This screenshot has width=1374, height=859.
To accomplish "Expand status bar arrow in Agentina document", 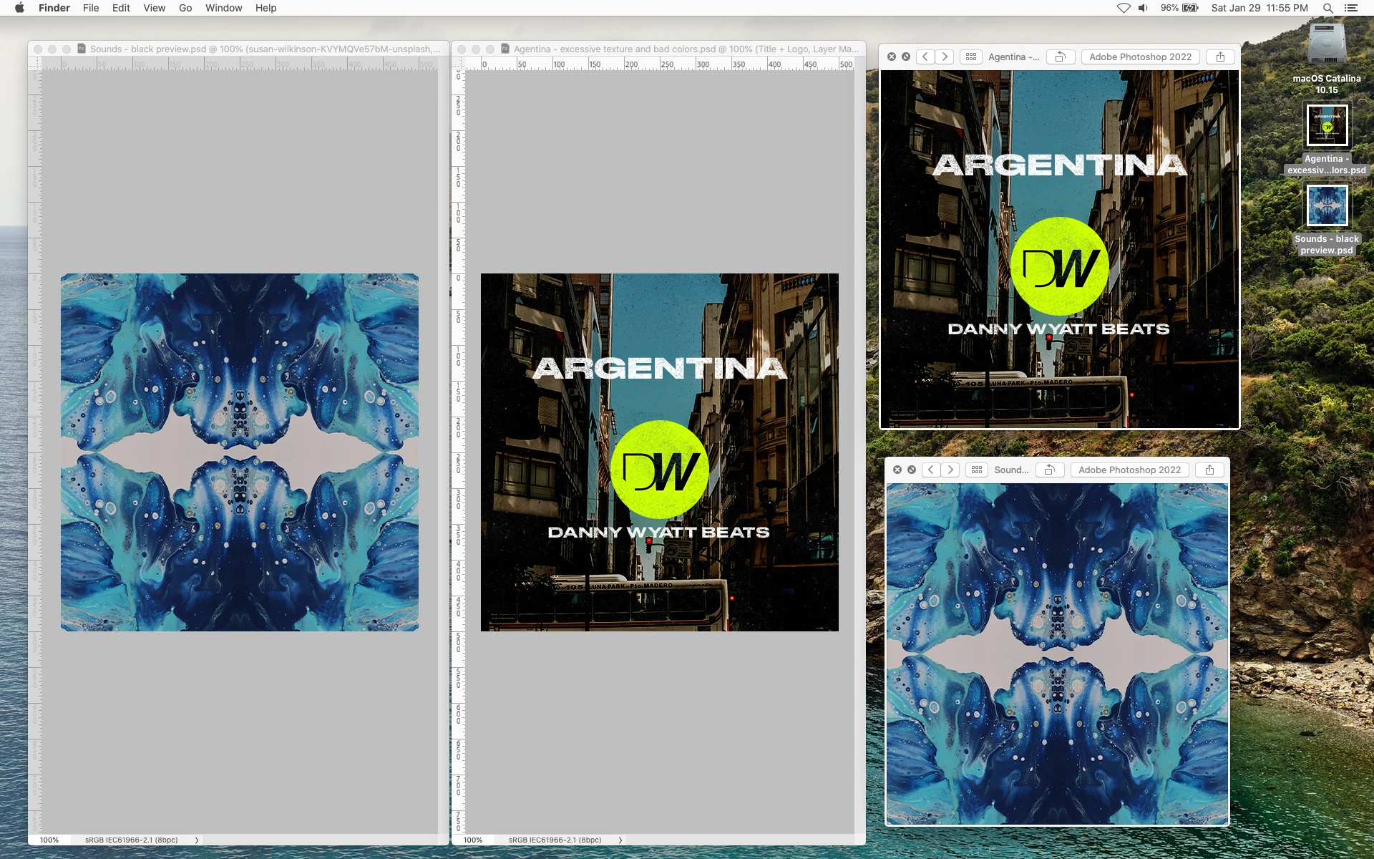I will coord(620,840).
